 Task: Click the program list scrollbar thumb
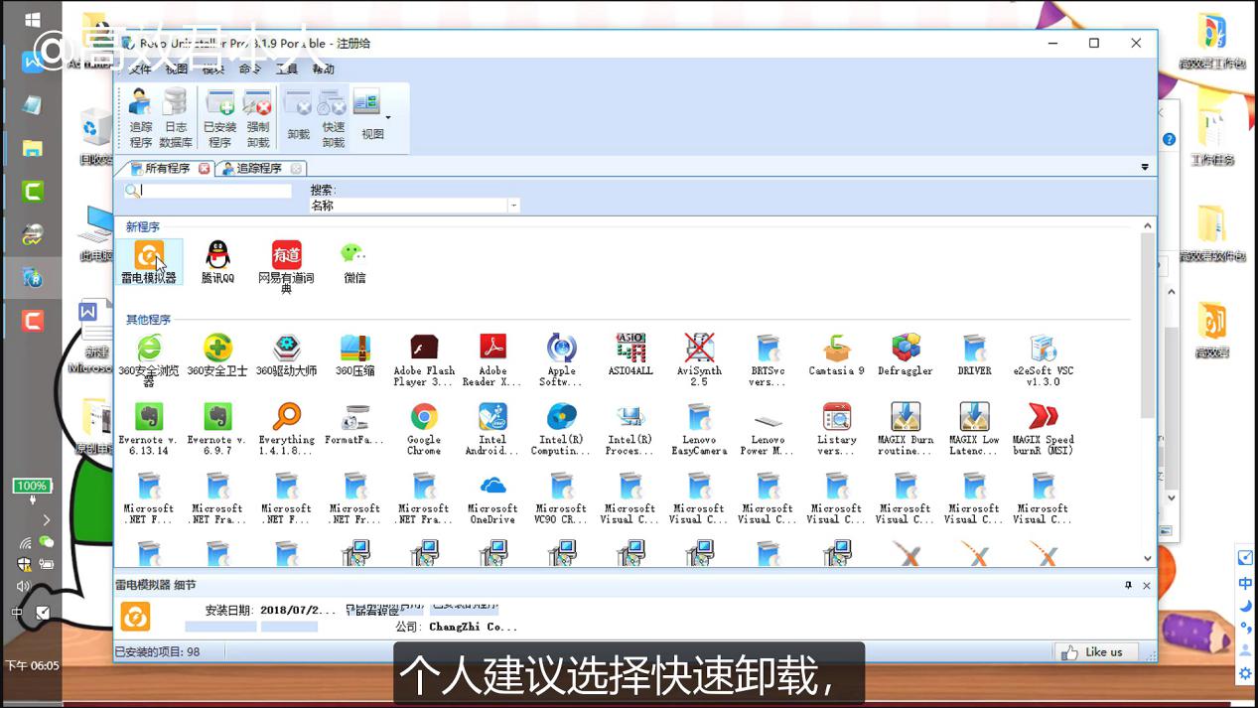click(1148, 326)
